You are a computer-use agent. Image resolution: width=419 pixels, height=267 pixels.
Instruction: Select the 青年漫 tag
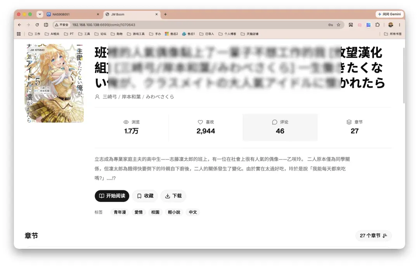click(x=120, y=212)
